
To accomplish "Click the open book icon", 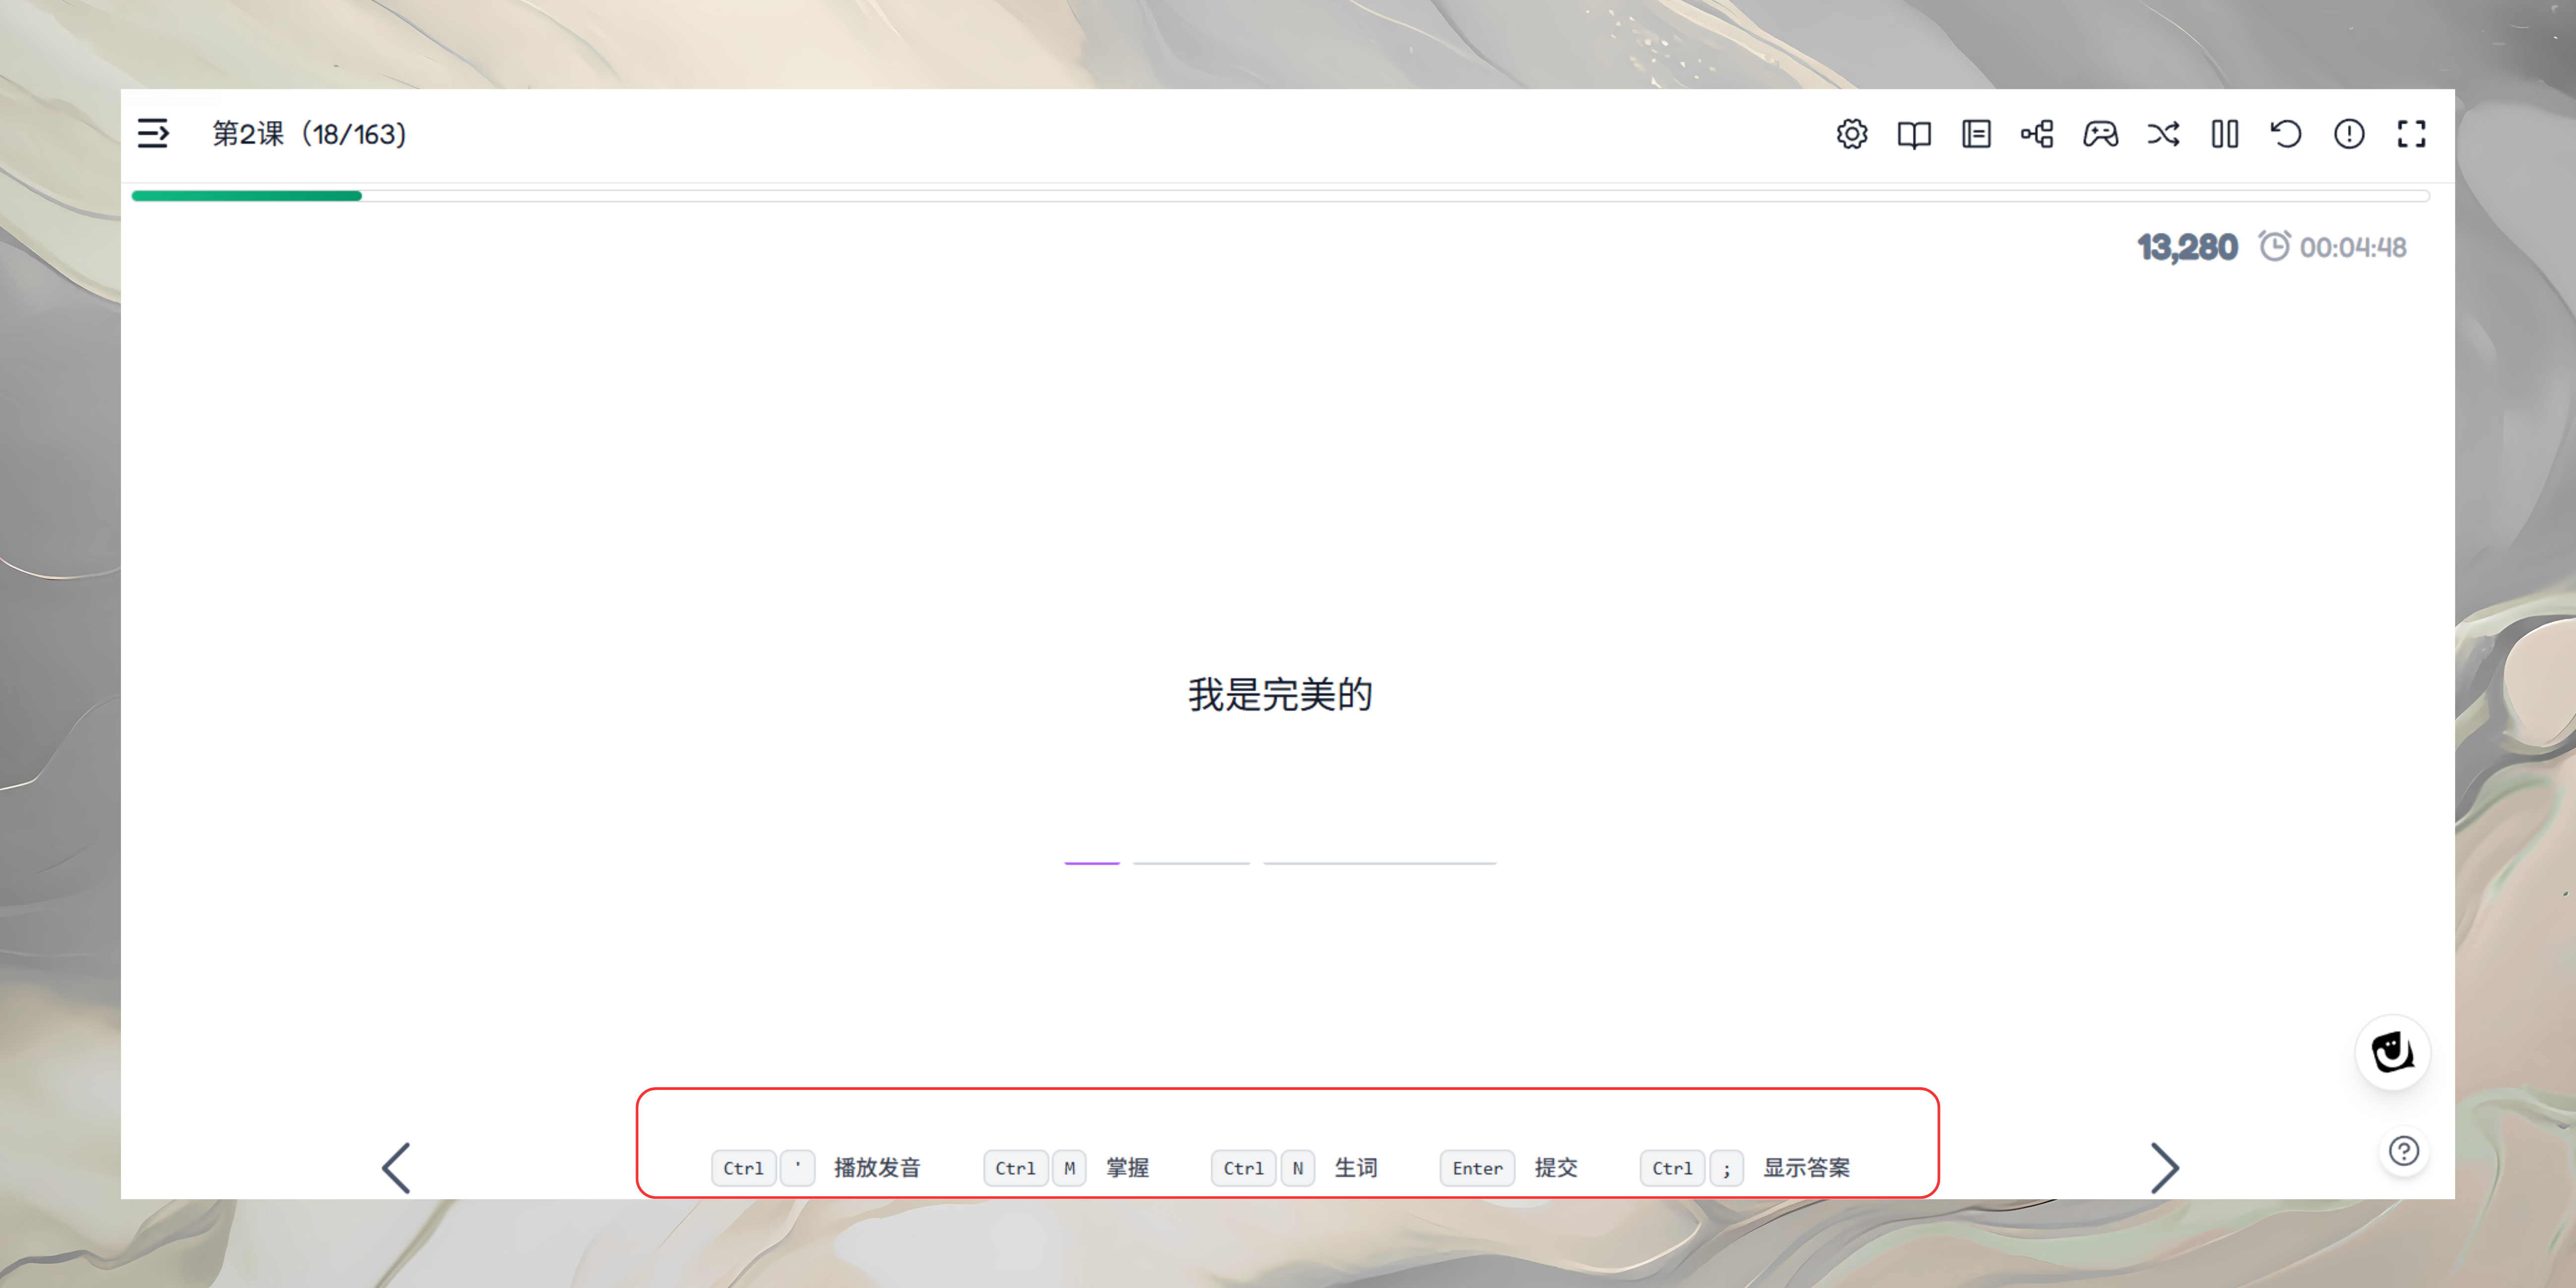I will [1913, 134].
